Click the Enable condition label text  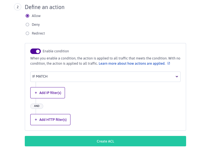click(56, 51)
